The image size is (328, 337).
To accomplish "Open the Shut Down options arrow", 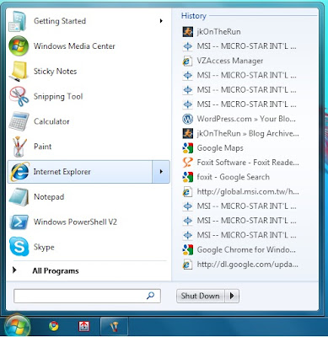I will coord(232,296).
